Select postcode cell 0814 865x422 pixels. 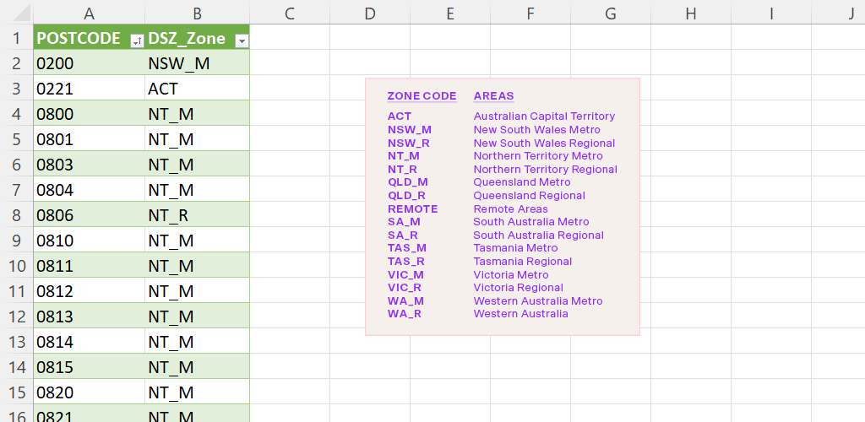tap(89, 342)
